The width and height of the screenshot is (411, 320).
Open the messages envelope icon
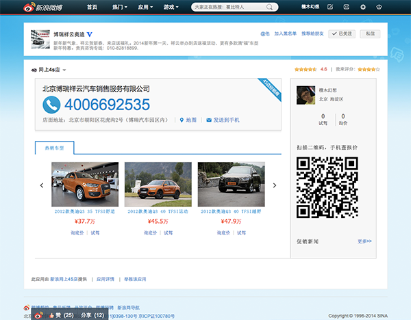point(346,8)
